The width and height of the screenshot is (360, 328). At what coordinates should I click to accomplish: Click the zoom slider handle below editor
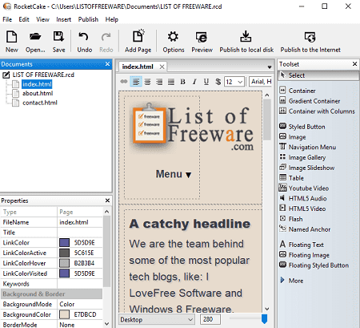tap(264, 318)
